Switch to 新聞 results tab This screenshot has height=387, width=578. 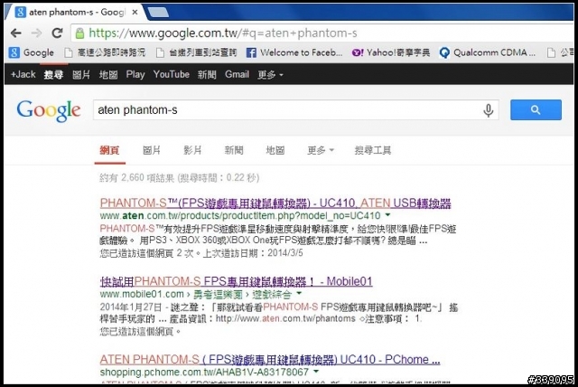(x=234, y=150)
